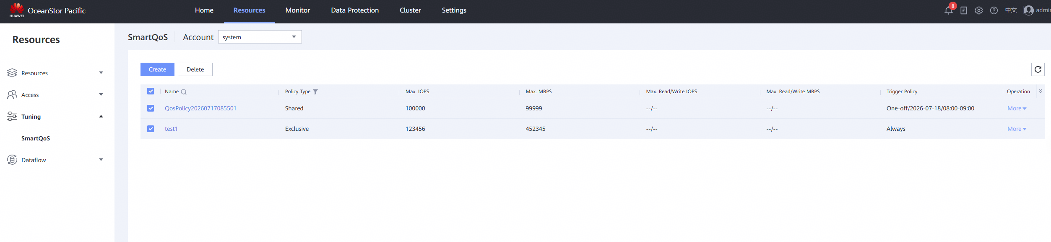Click the 100000 Max. IOPS value

[415, 108]
